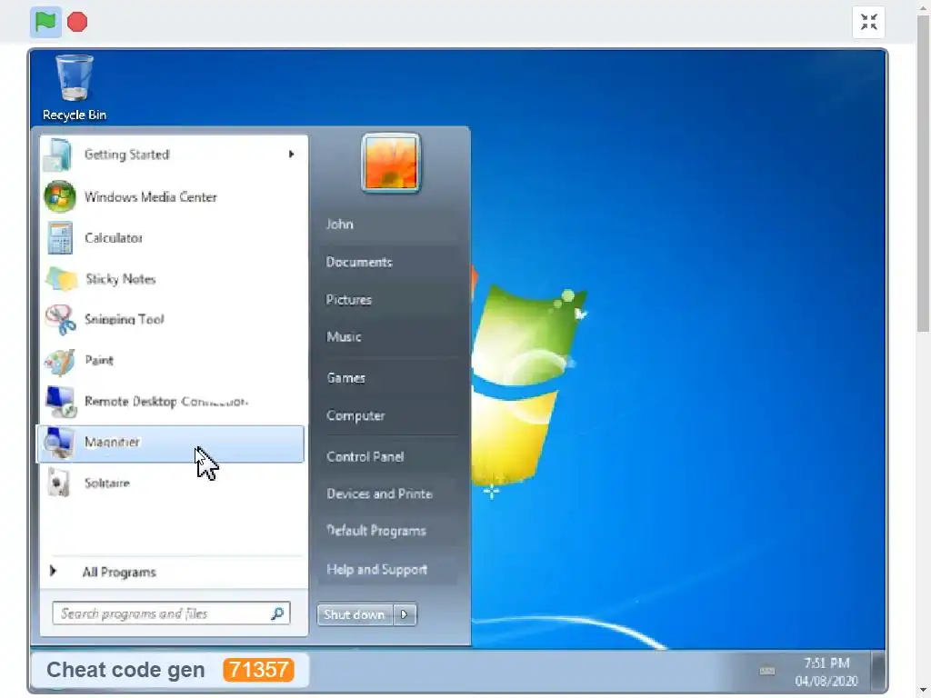Open Help and Support

(x=376, y=570)
